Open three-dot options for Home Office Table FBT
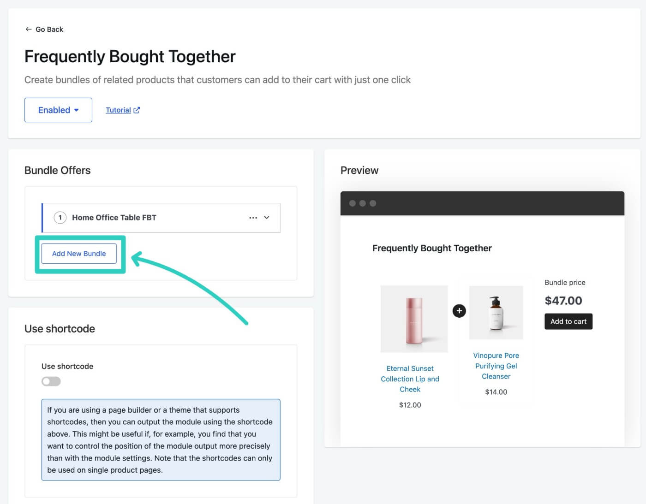 [253, 218]
